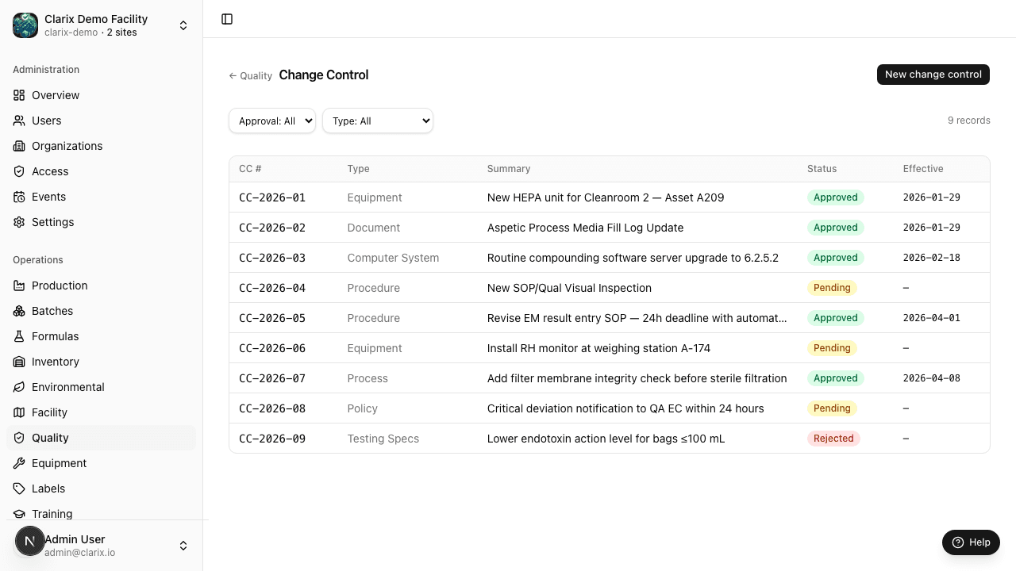Viewport: 1016px width, 571px height.
Task: Open the Training graduation cap icon
Action: tap(19, 514)
